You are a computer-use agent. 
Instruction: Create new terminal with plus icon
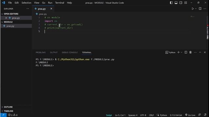[x=179, y=52]
